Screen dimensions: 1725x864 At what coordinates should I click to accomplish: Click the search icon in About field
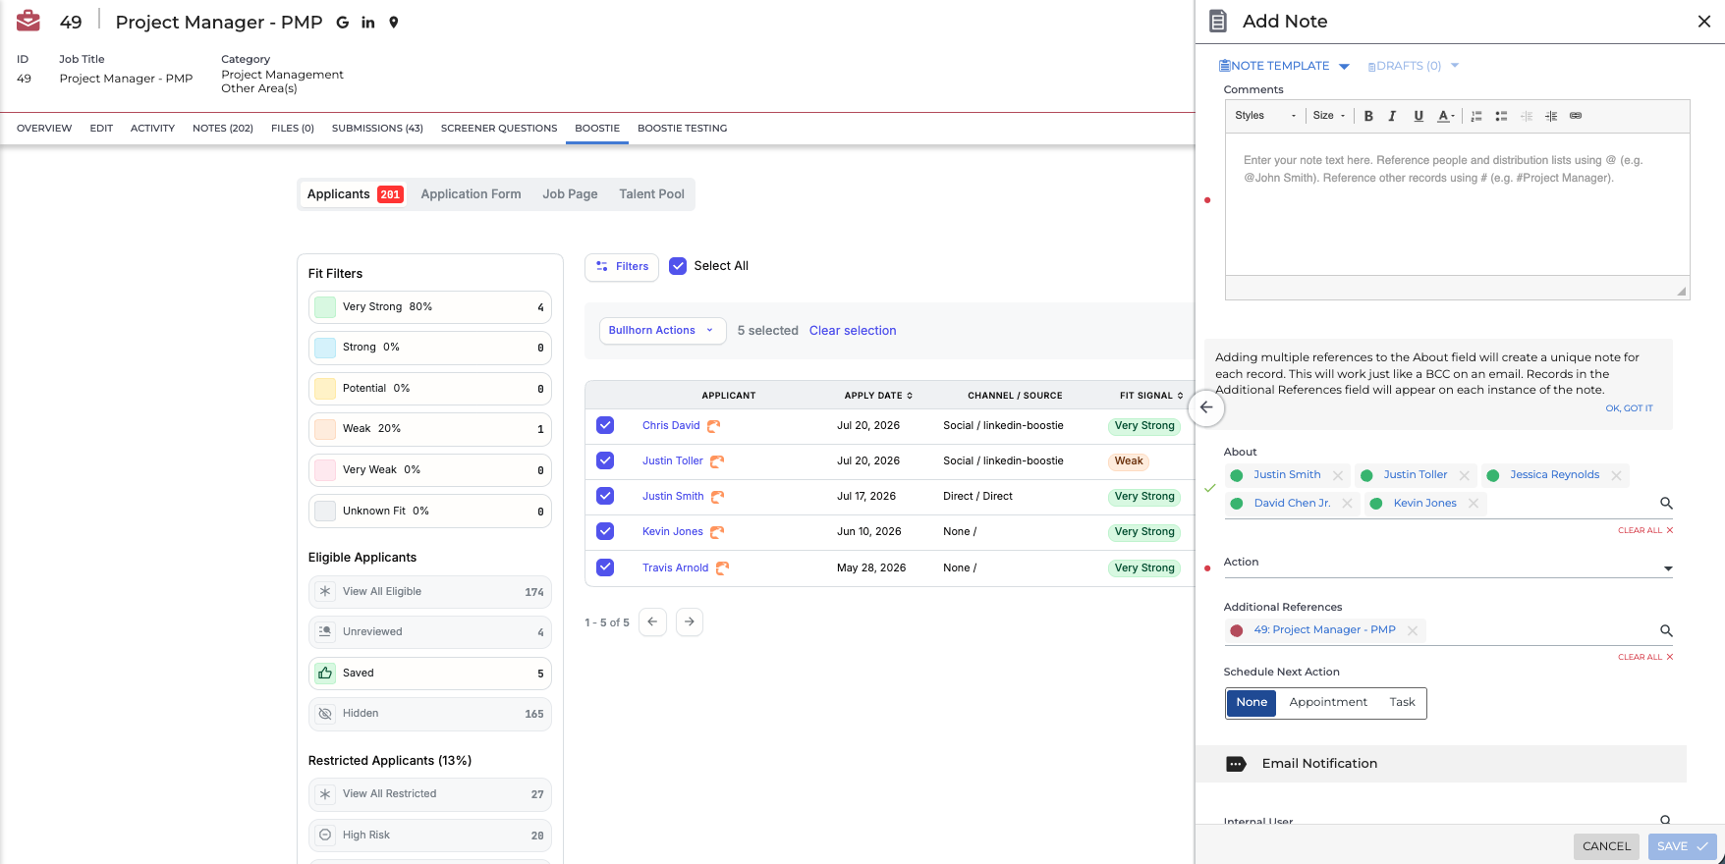pyautogui.click(x=1666, y=503)
